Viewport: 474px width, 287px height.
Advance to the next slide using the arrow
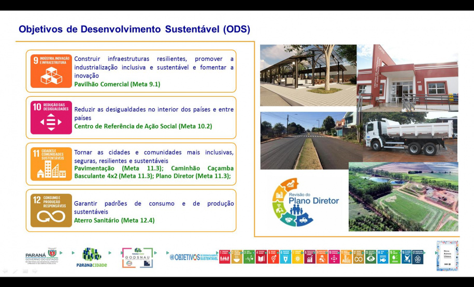[x=35, y=271]
